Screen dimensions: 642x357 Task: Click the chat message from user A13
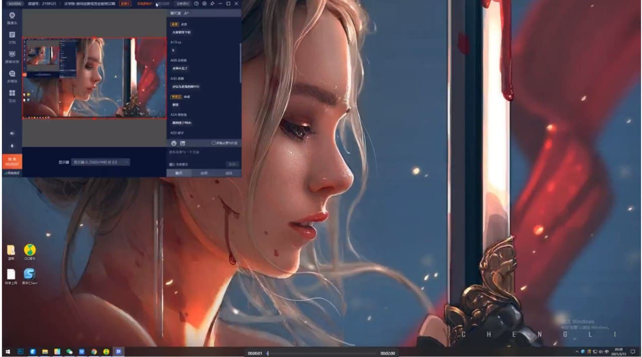pyautogui.click(x=174, y=50)
